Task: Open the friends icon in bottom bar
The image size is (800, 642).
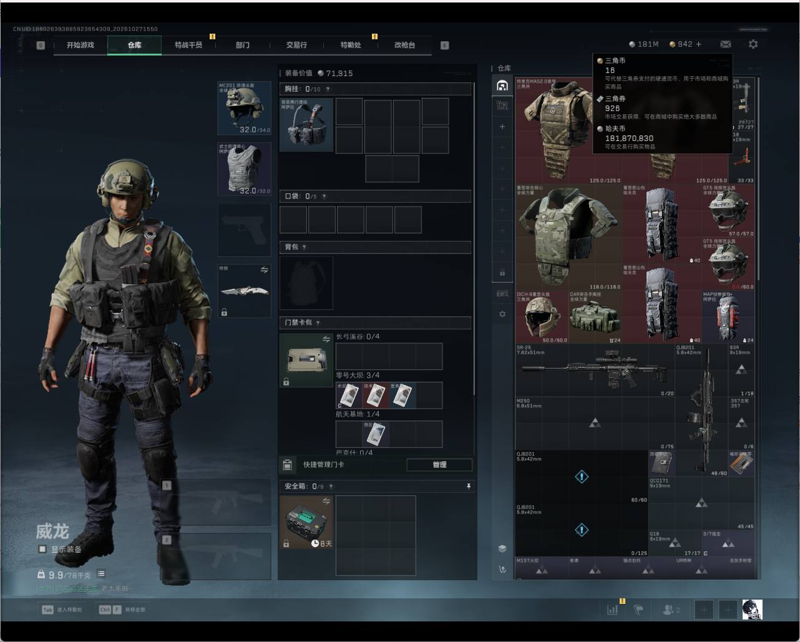Action: click(671, 610)
